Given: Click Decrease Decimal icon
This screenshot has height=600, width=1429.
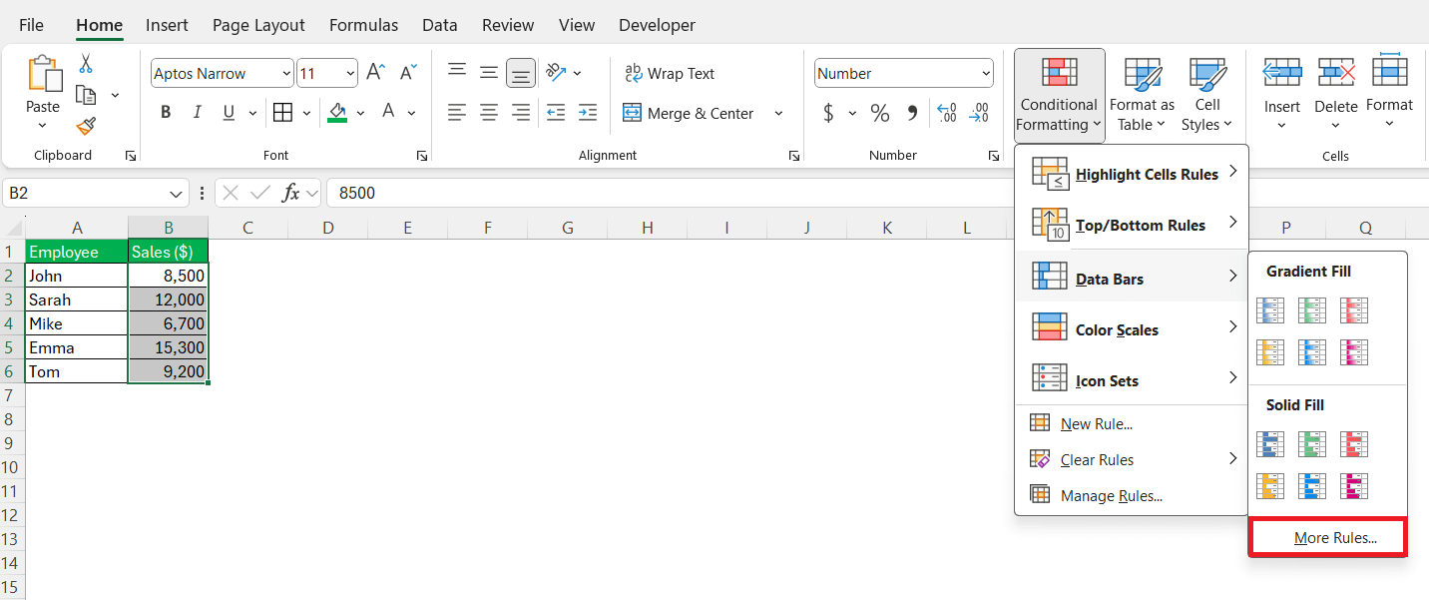Looking at the screenshot, I should pyautogui.click(x=980, y=113).
